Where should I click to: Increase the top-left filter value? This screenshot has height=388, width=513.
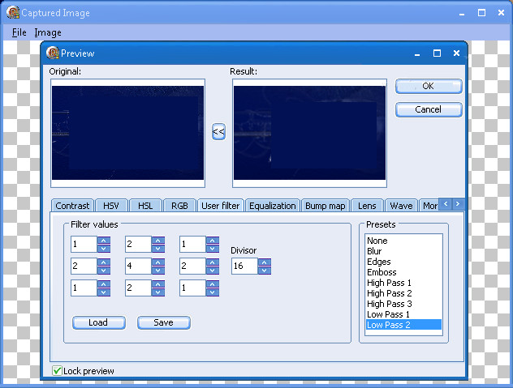pyautogui.click(x=104, y=241)
